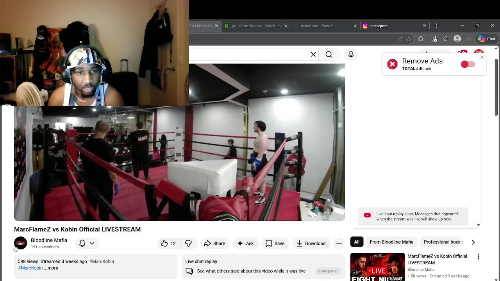This screenshot has width=500, height=281.
Task: Open Bloodline Mafia channel avatar
Action: [20, 243]
